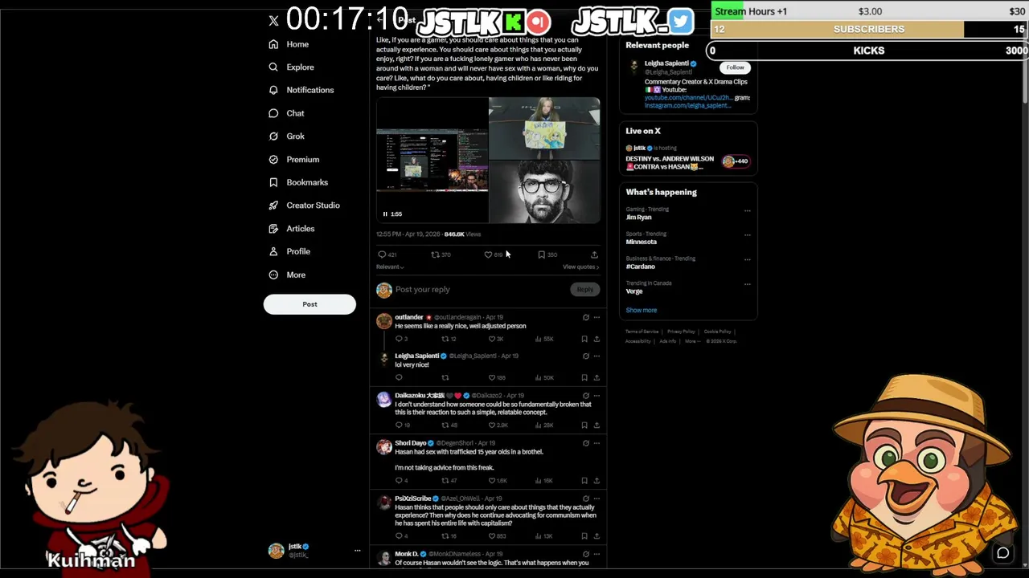The image size is (1029, 578).
Task: Open more options on Leigha Sapienti's reply
Action: tap(596, 356)
